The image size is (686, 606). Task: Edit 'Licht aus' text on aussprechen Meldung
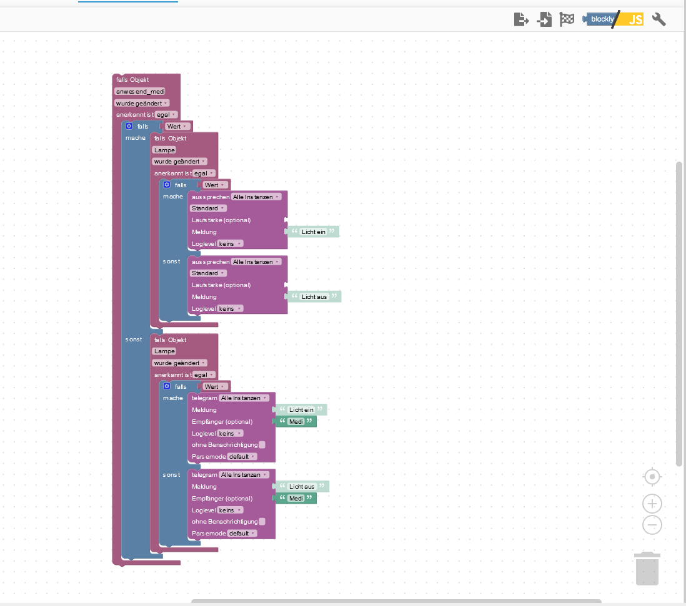tap(314, 297)
